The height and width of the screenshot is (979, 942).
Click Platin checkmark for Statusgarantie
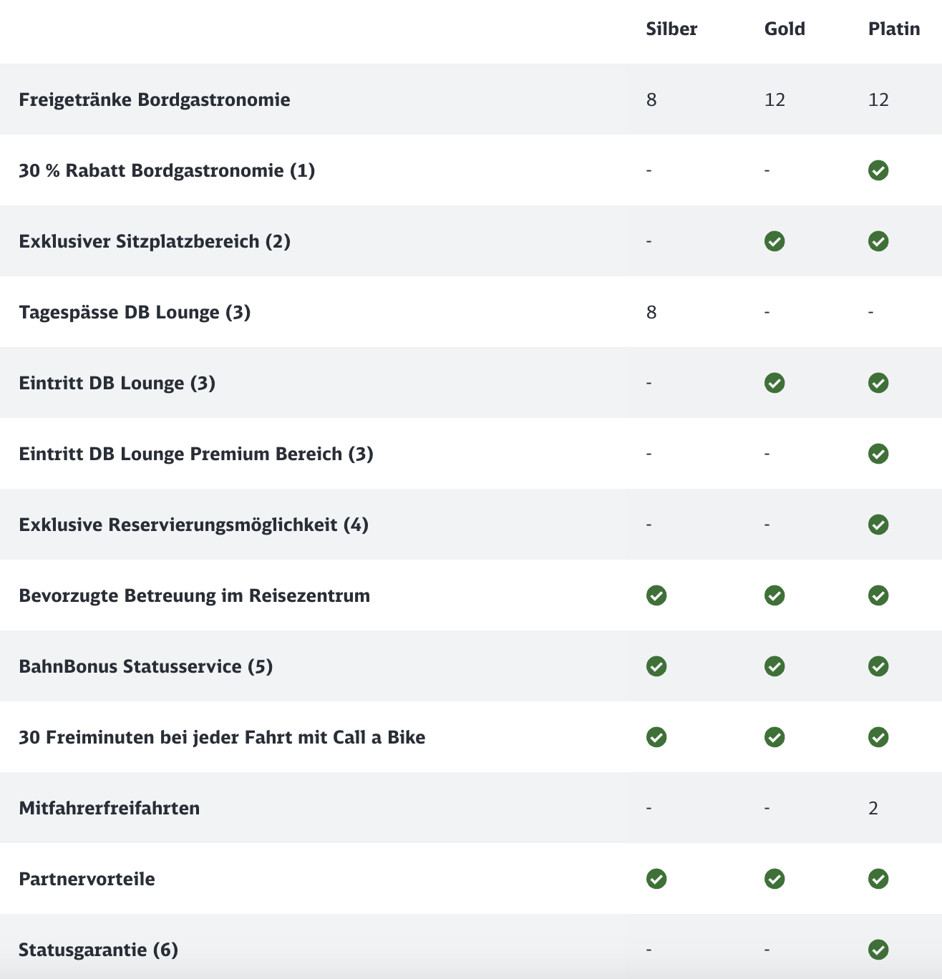pyautogui.click(x=878, y=950)
